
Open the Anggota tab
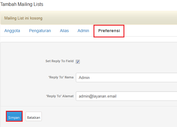pos(12,31)
